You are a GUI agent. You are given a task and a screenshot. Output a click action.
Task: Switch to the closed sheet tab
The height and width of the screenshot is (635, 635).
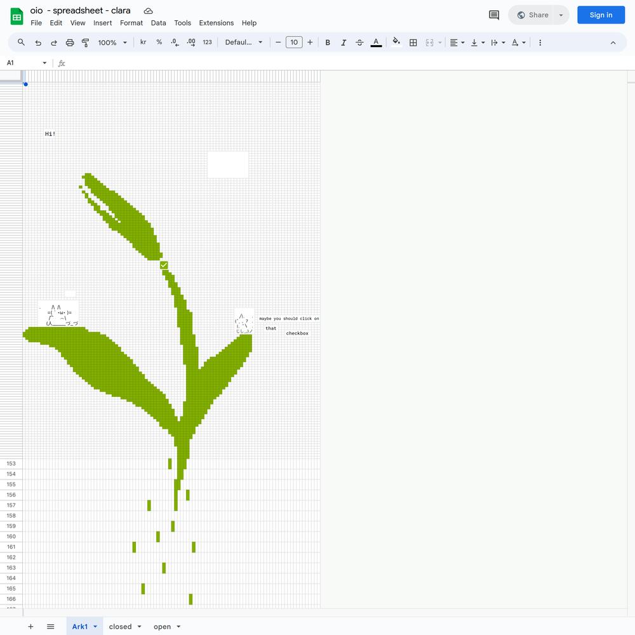[x=120, y=627]
